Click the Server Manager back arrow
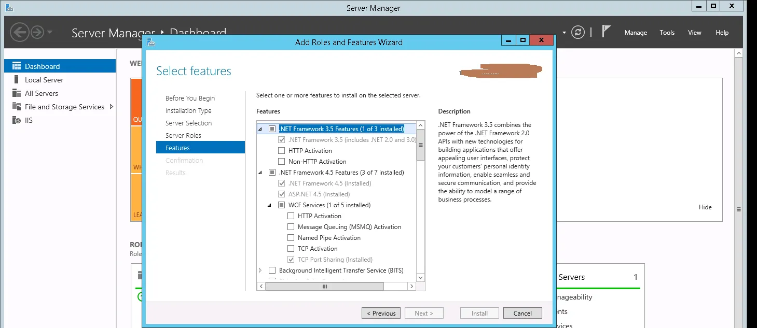 (x=20, y=32)
